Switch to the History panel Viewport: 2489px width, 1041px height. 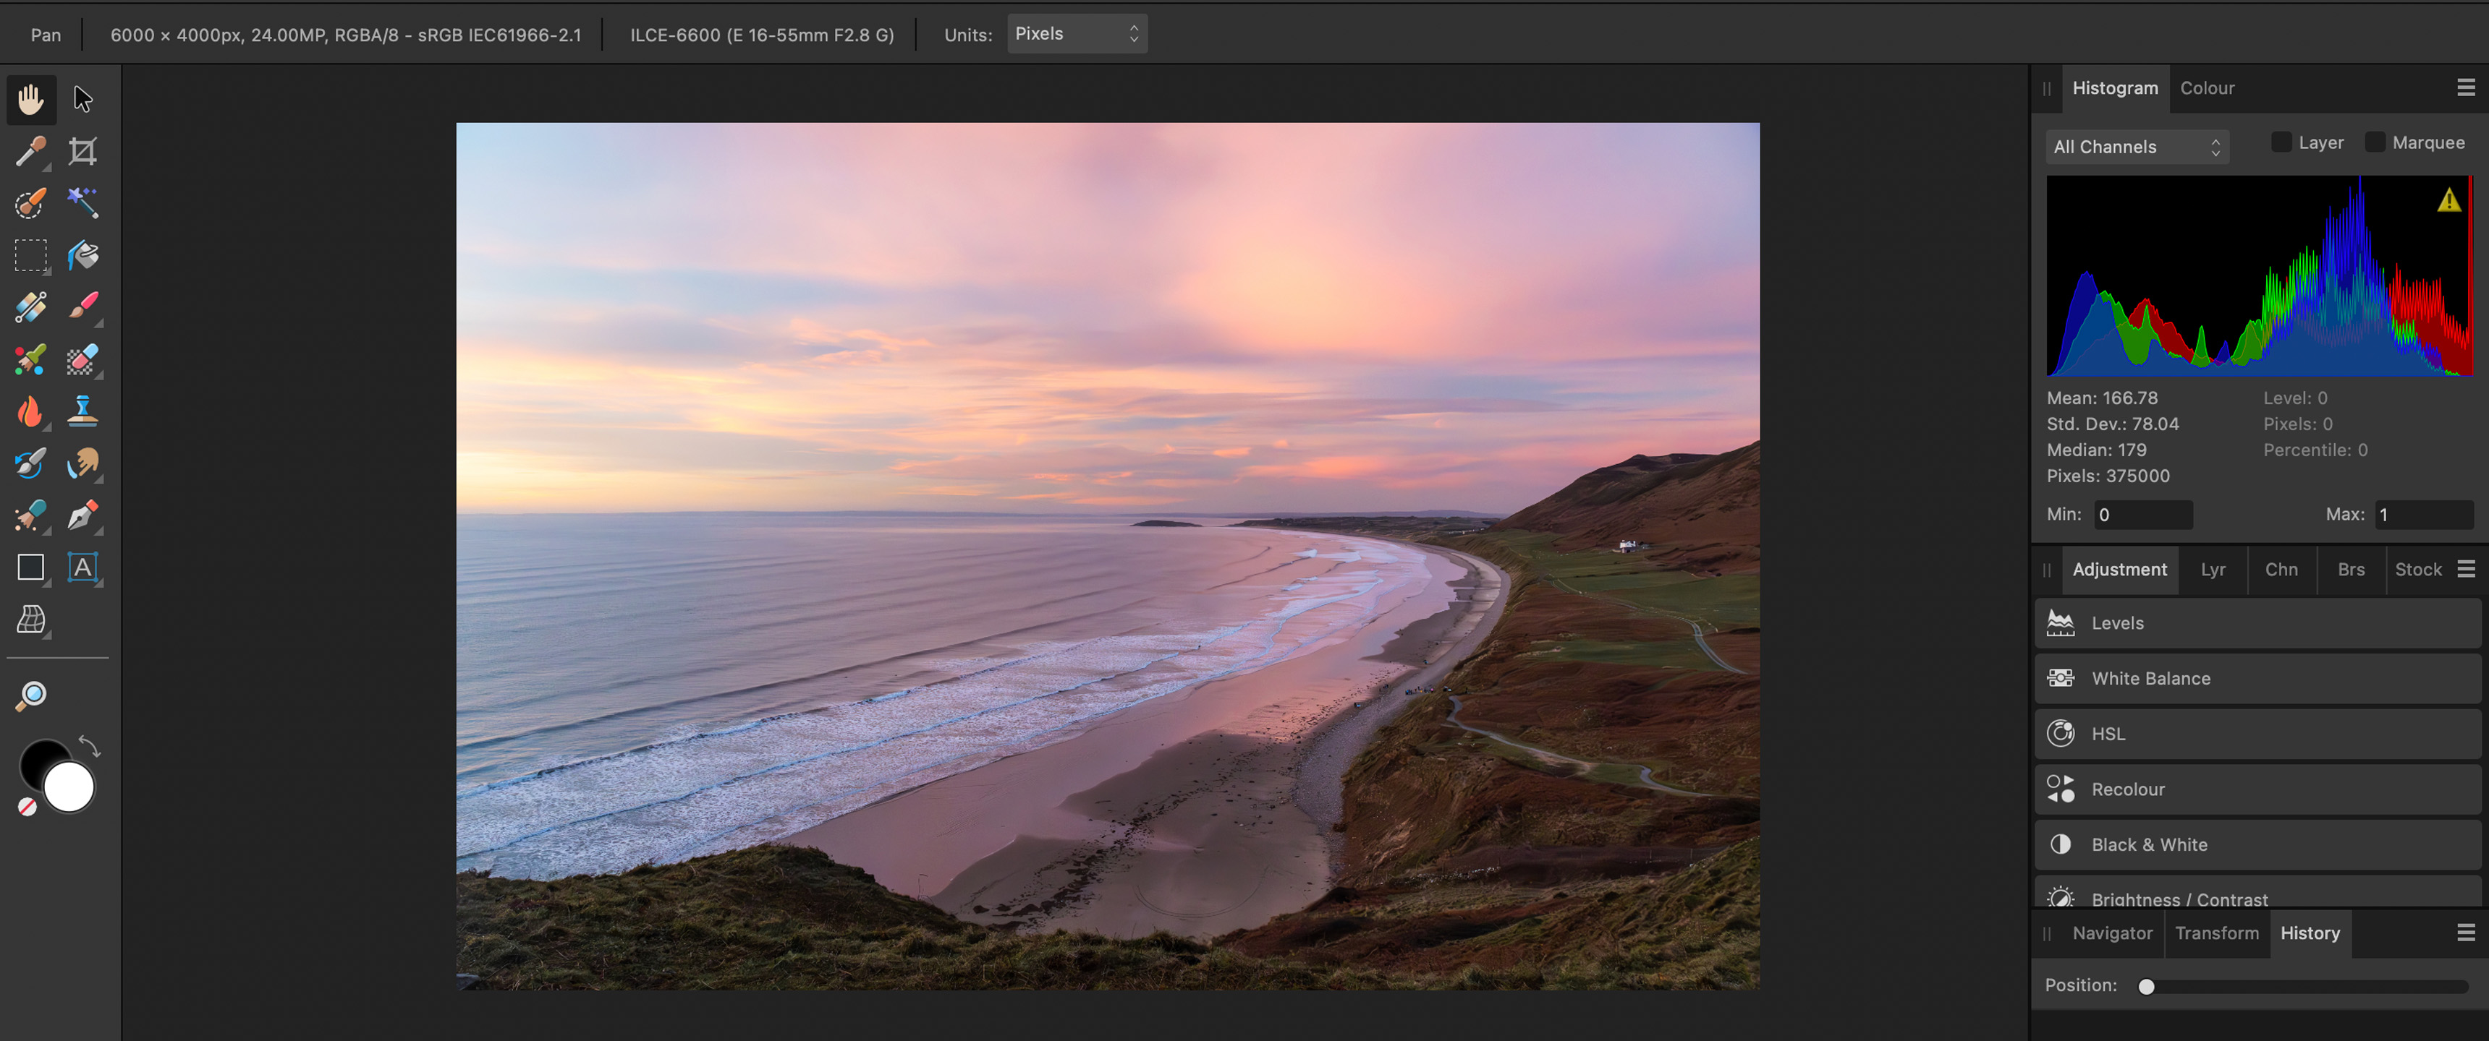pyautogui.click(x=2310, y=933)
